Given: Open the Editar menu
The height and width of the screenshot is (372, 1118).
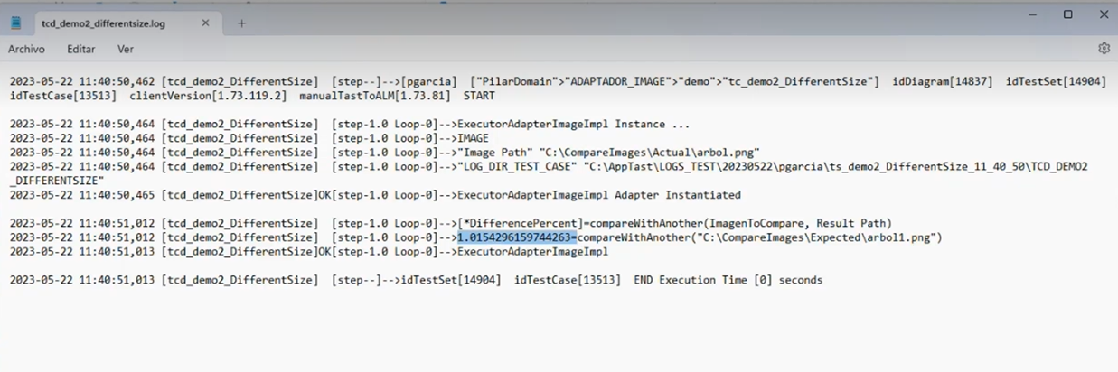Looking at the screenshot, I should coord(80,49).
